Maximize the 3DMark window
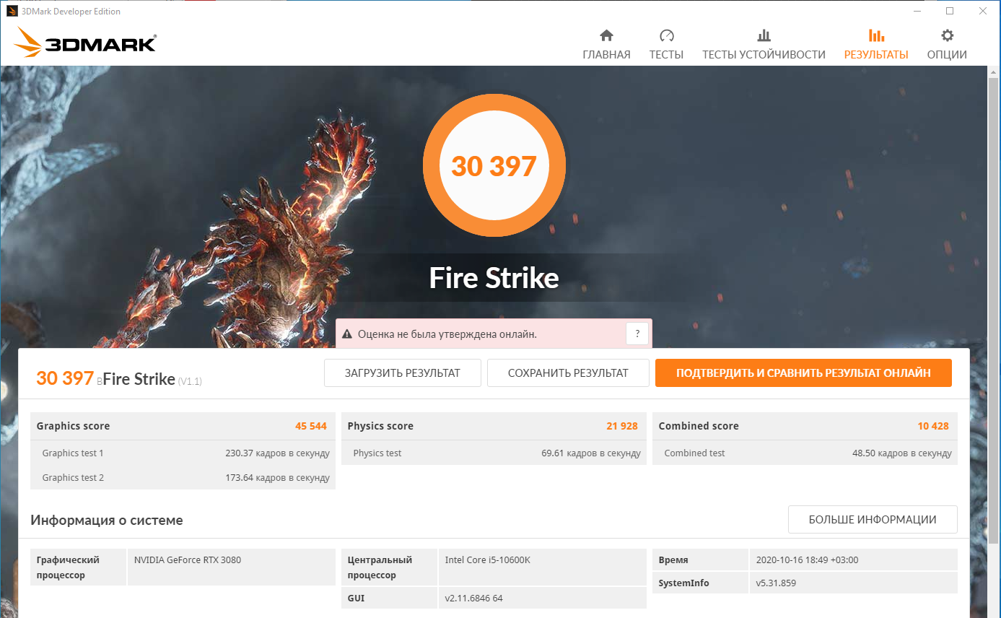This screenshot has width=1001, height=618. point(950,11)
